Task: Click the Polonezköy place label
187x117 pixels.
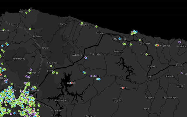Action: tap(20, 59)
